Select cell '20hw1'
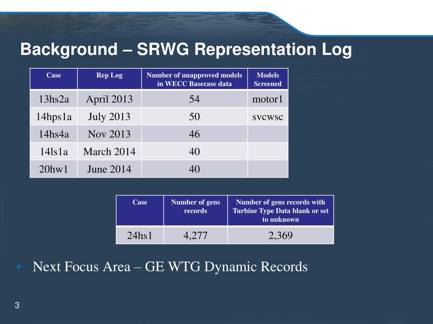Viewport: 433px width, 324px height. coord(54,169)
